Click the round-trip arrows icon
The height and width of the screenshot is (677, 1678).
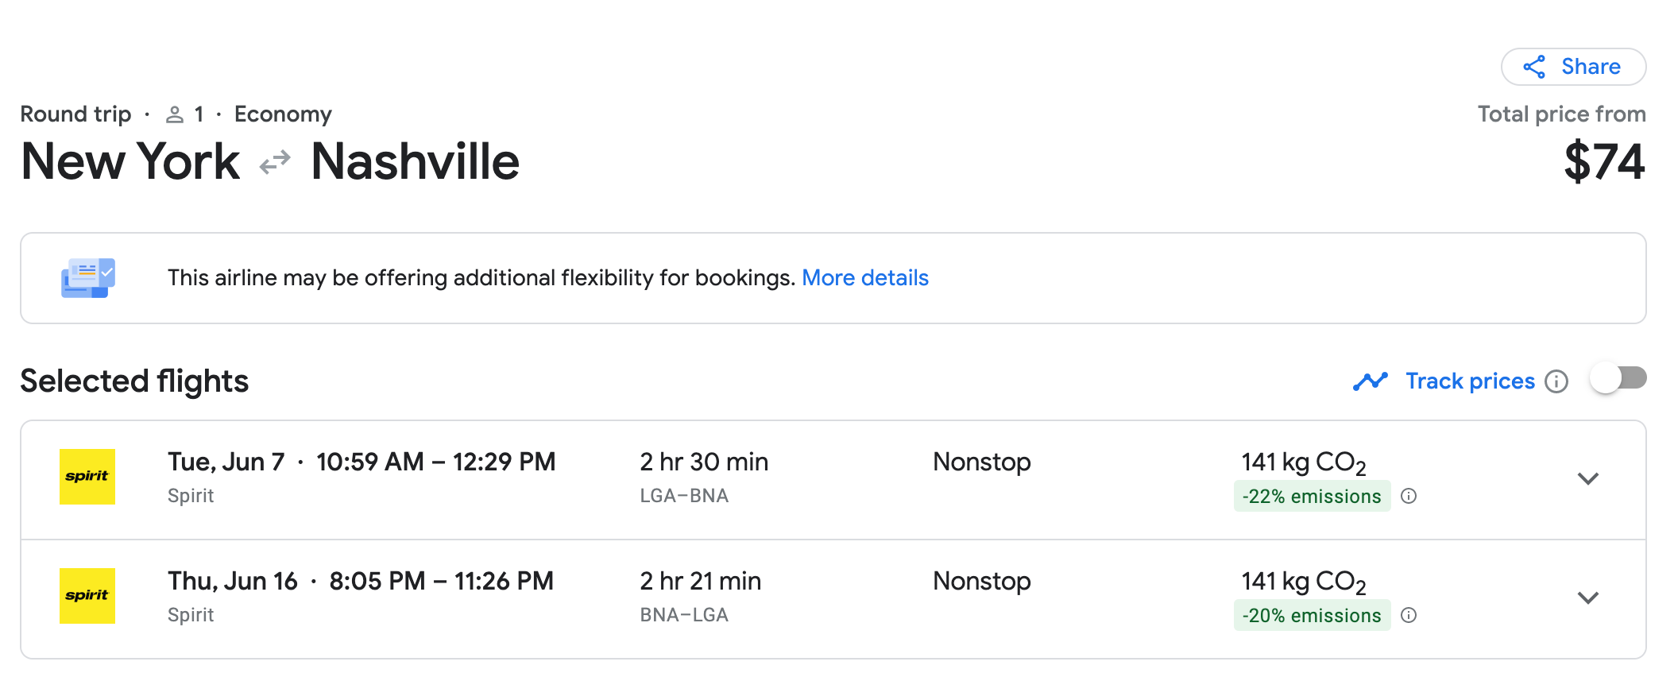(275, 163)
